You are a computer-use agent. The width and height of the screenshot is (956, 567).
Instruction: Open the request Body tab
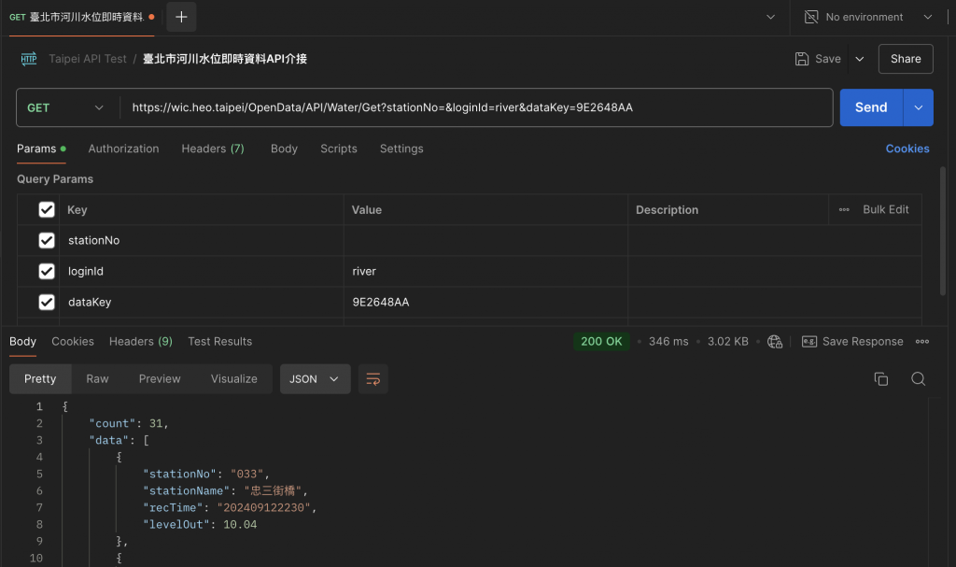(x=284, y=149)
